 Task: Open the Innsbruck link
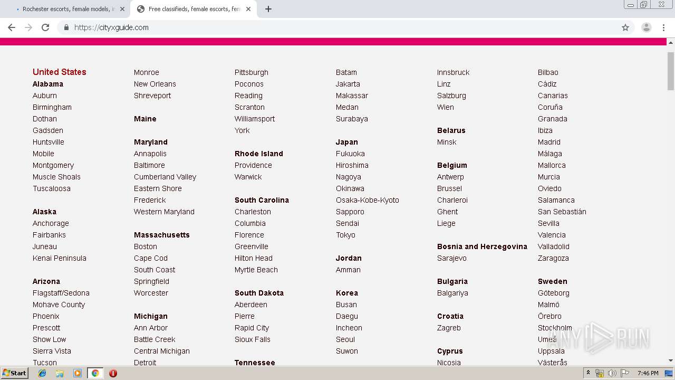click(x=453, y=72)
